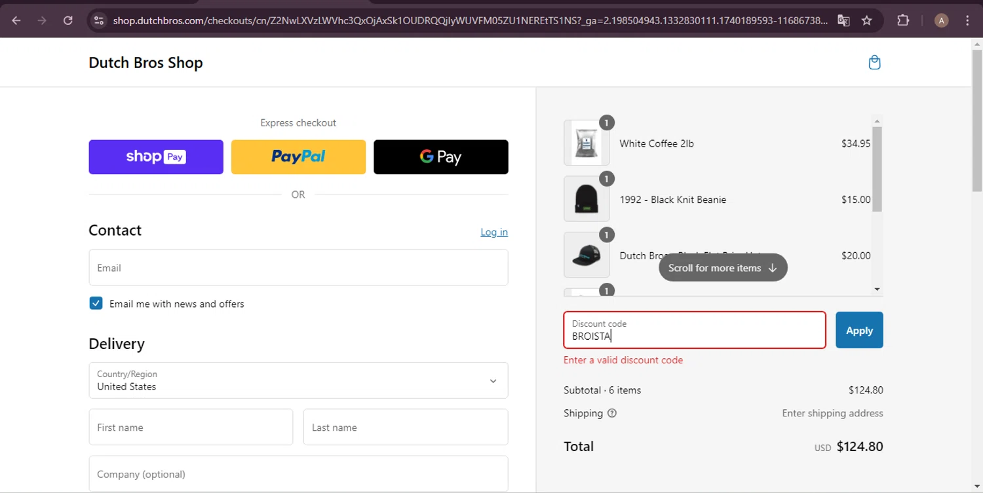
Task: Open Dutch Bros Shop home link
Action: pos(145,62)
